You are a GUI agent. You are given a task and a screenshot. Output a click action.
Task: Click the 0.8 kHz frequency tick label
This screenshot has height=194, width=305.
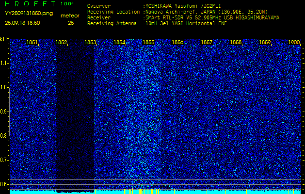(4, 136)
